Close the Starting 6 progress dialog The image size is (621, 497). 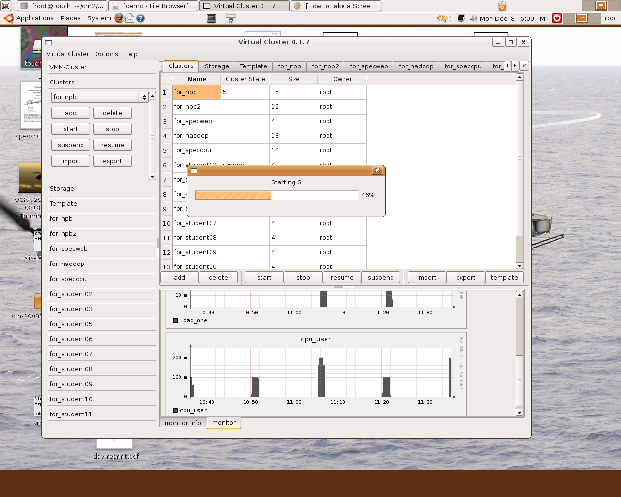tap(377, 170)
